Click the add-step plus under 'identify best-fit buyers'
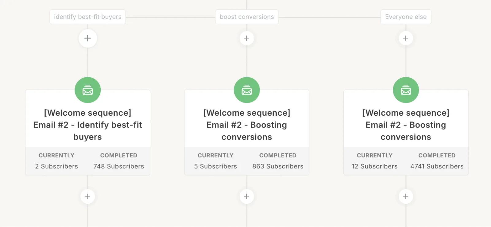 (88, 38)
